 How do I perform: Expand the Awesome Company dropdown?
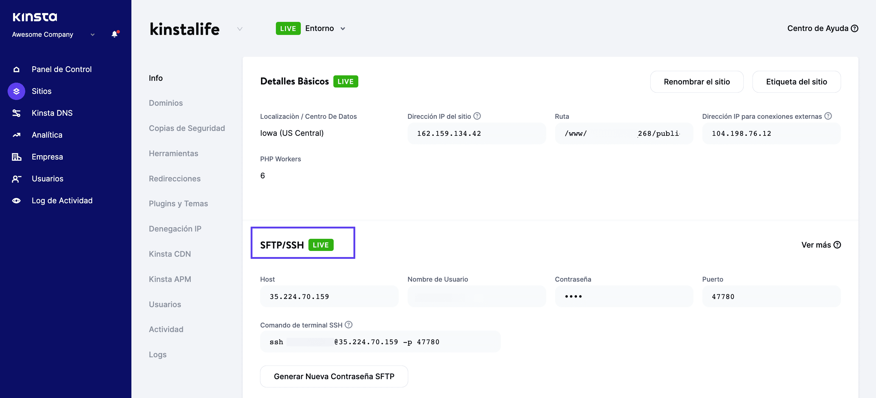[x=92, y=35]
